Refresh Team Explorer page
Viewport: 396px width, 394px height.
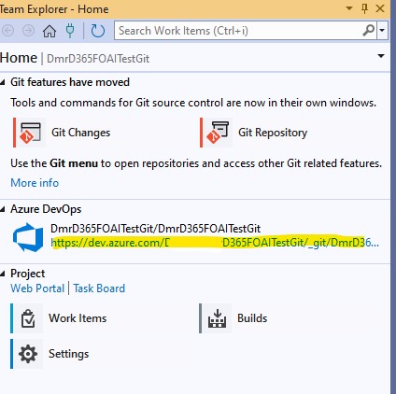click(x=97, y=31)
